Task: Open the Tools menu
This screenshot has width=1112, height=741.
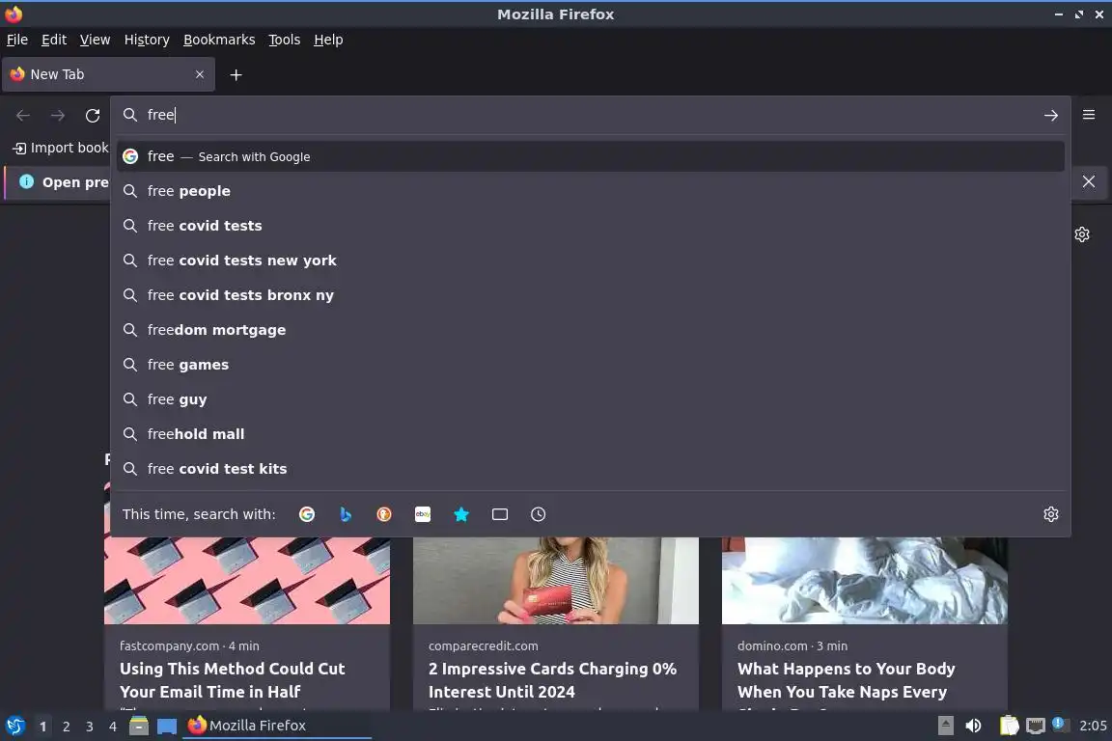Action: tap(285, 40)
